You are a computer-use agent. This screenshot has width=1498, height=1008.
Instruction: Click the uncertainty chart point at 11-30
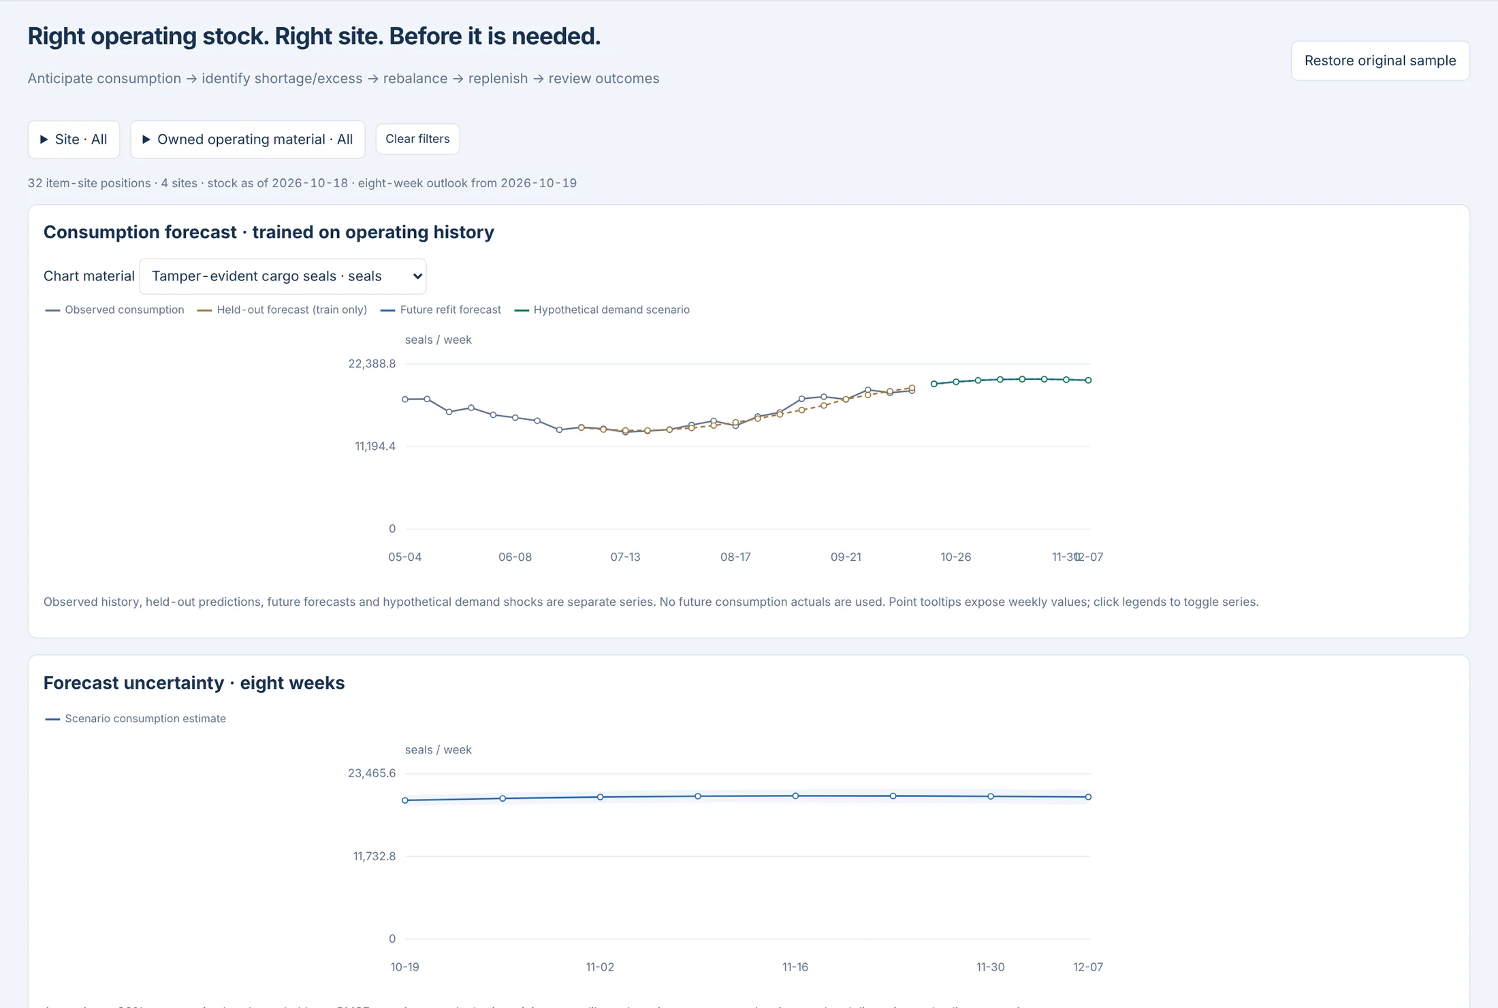pos(991,796)
